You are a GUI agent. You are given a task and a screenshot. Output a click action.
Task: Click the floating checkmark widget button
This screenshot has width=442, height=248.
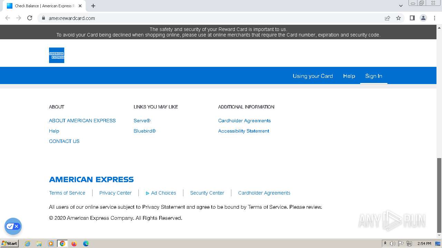tap(13, 226)
